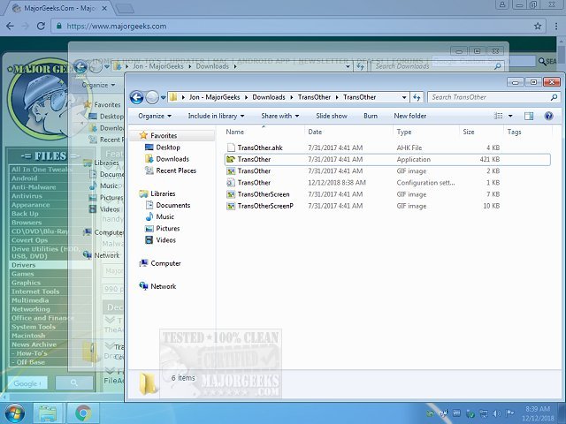Open the TransOther application file

(255, 159)
